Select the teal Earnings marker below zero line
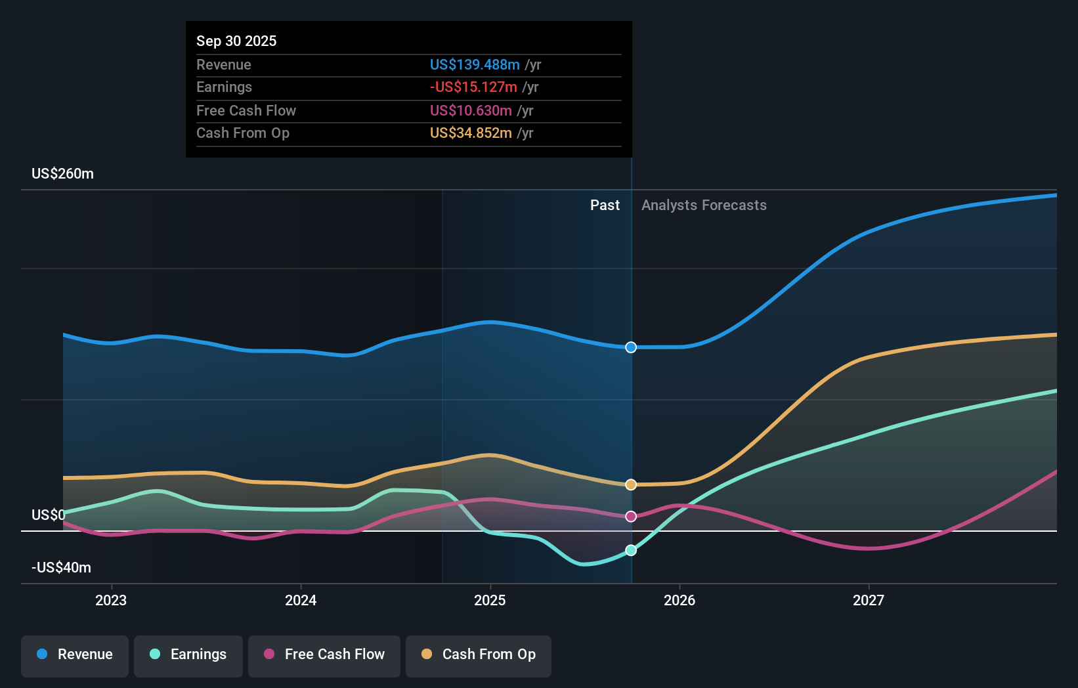 coord(631,550)
